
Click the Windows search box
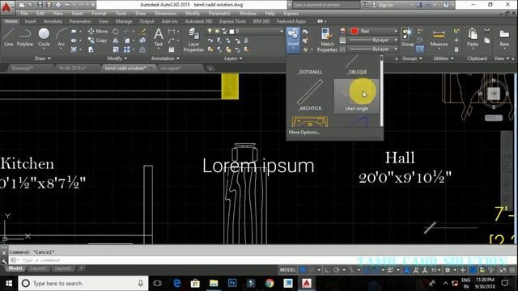coord(83,284)
